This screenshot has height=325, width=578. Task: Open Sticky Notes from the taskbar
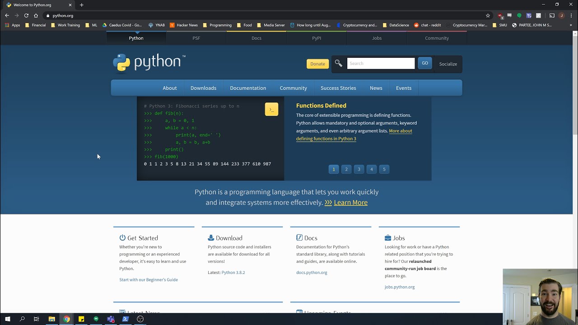[81, 319]
